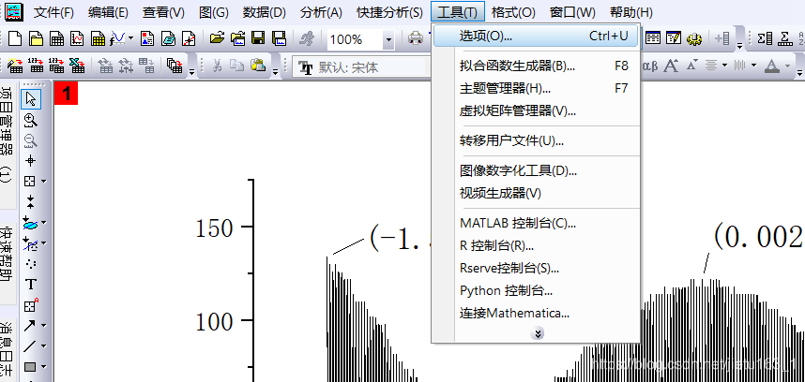The width and height of the screenshot is (805, 382).
Task: Select the Zoom In magnifier tool
Action: tap(31, 120)
